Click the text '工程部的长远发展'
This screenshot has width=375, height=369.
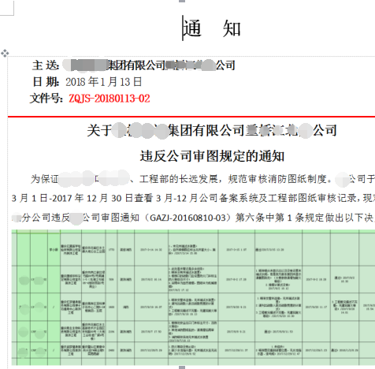[x=179, y=179]
